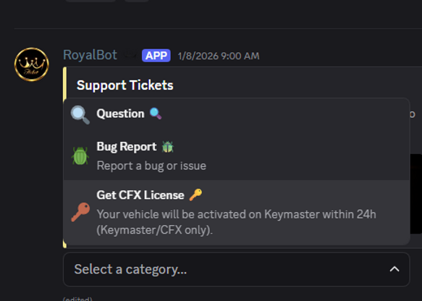Click the (edited) label below the dropdown
The height and width of the screenshot is (301, 422).
[x=77, y=299]
